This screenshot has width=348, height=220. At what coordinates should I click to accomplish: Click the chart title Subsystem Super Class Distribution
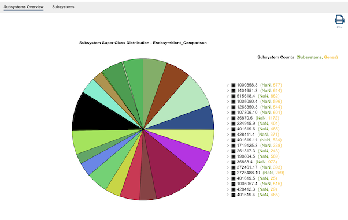(x=143, y=43)
